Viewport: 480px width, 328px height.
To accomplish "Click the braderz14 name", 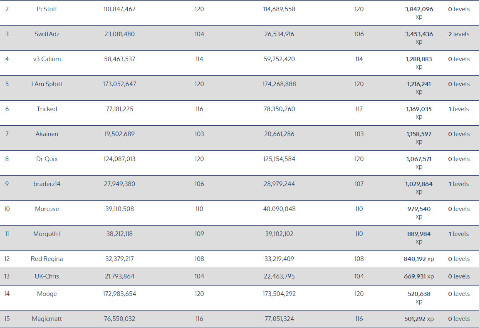I will pyautogui.click(x=47, y=184).
